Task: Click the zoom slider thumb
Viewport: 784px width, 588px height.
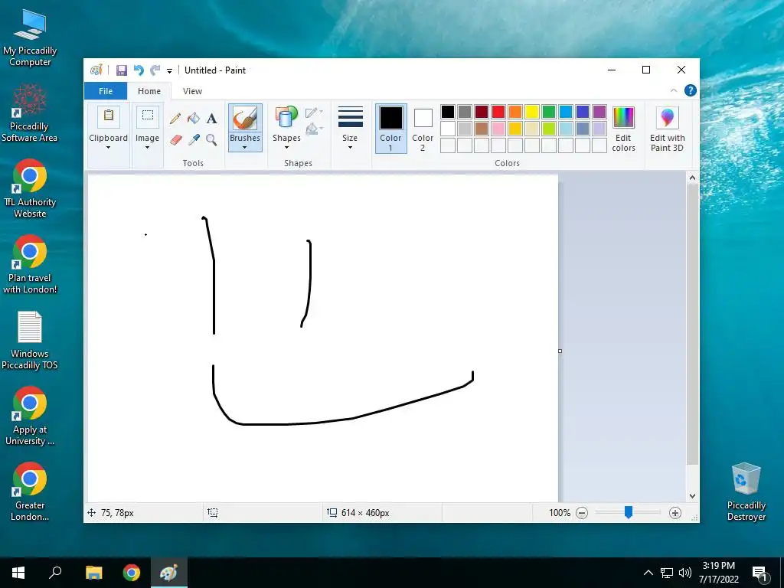Action: pos(629,512)
